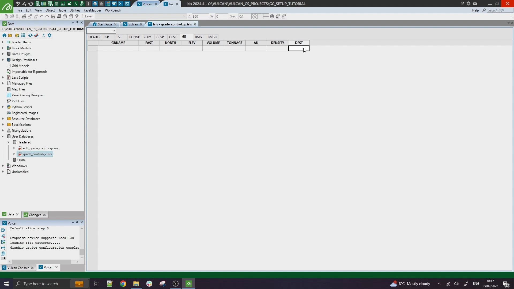
Task: Click the Refresh icon in the Data explorer
Action: (x=31, y=36)
